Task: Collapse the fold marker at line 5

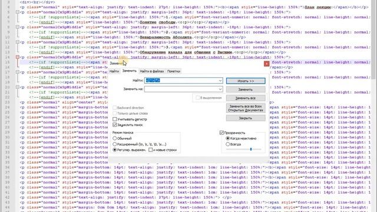Action: 18,12
